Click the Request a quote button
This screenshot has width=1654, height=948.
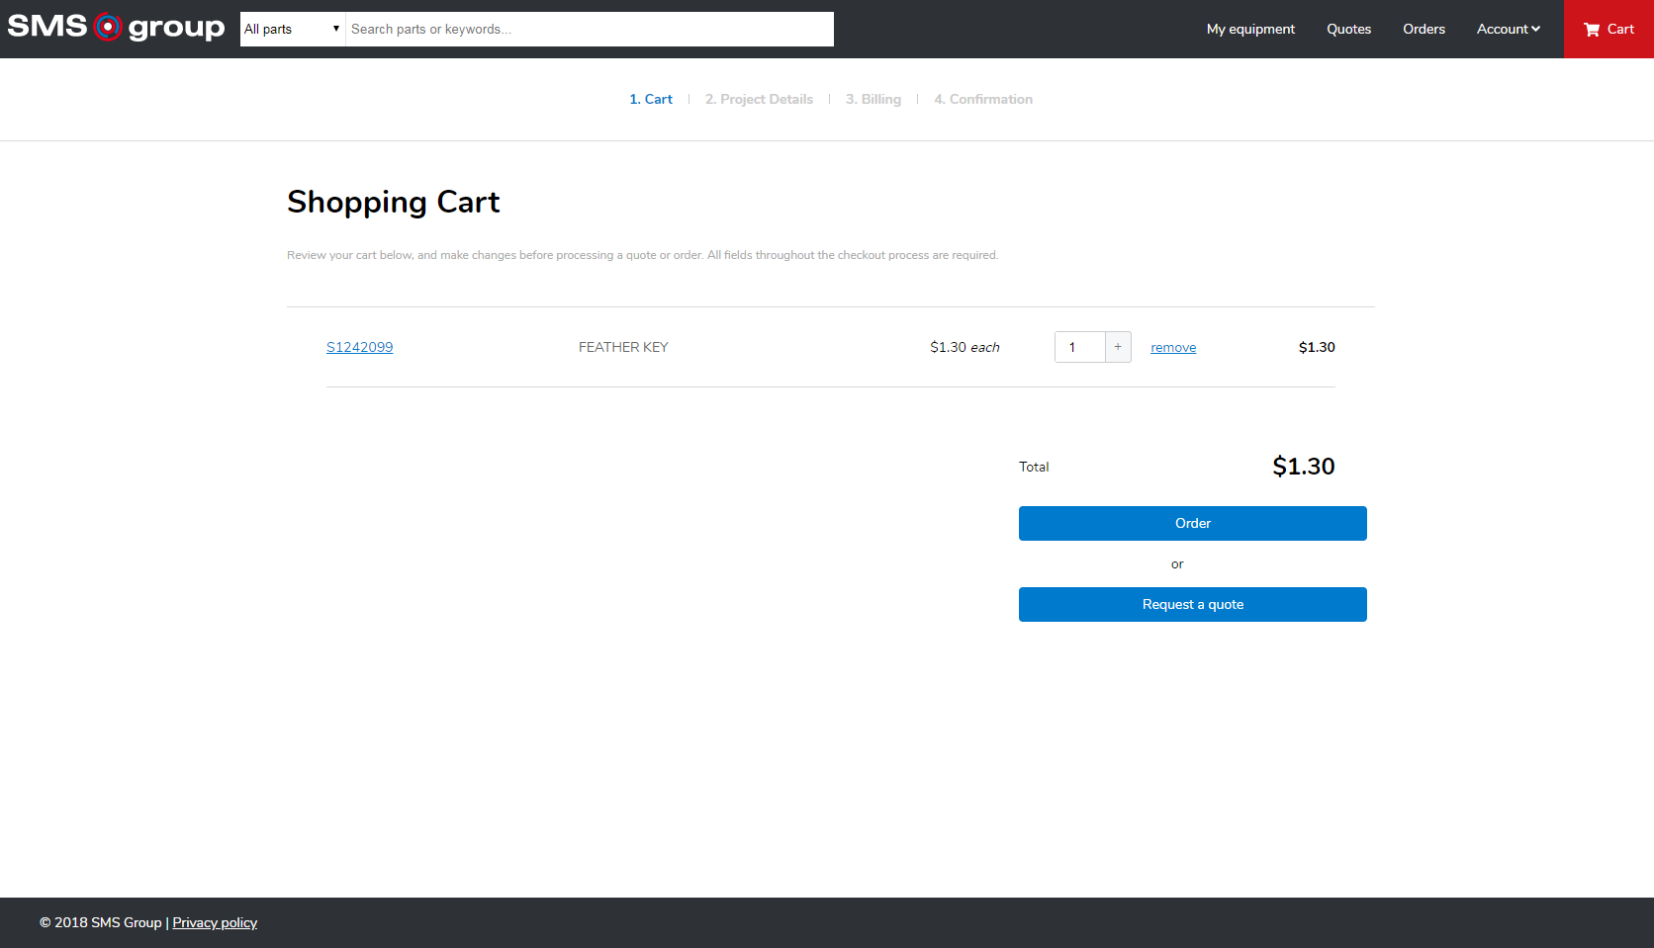pyautogui.click(x=1192, y=604)
